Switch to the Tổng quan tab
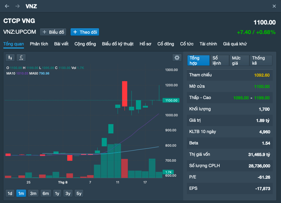281x203 pixels. pos(13,44)
